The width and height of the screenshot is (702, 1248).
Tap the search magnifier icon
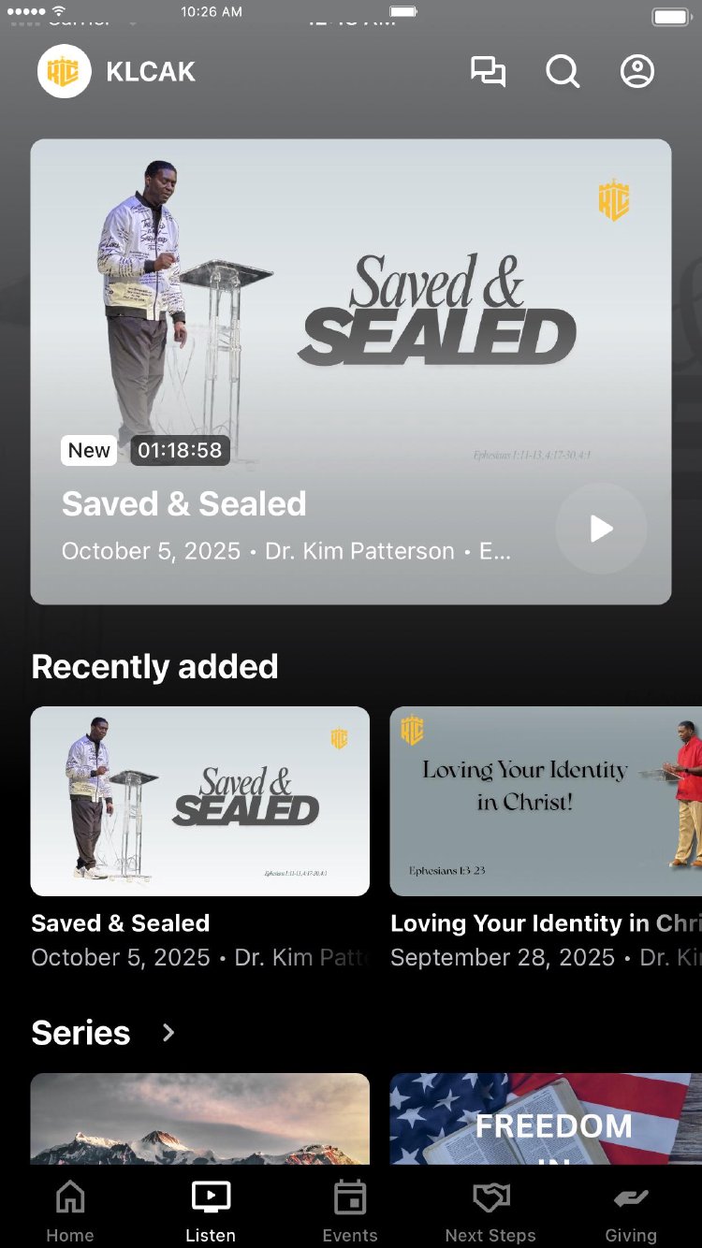point(563,72)
